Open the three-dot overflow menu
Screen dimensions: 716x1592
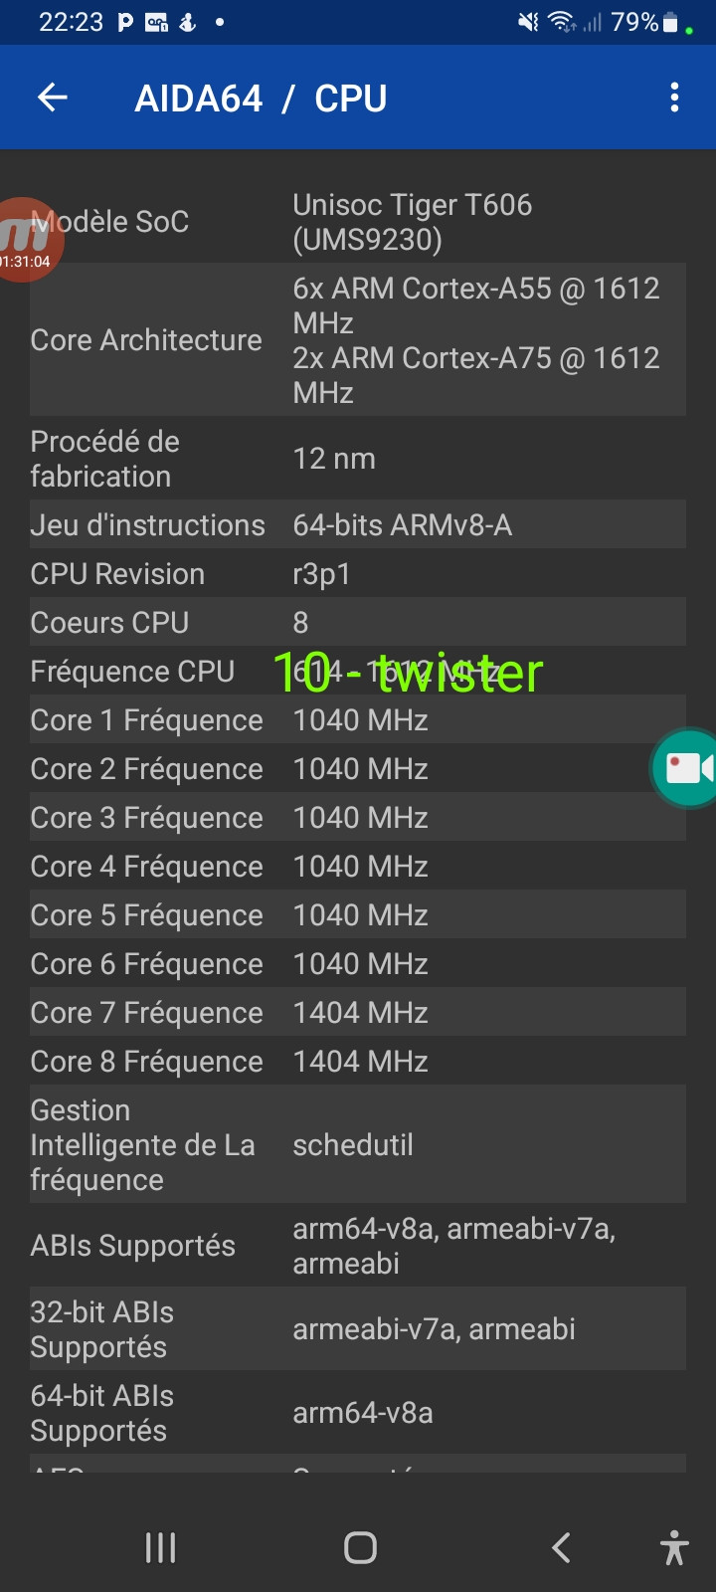pyautogui.click(x=674, y=98)
